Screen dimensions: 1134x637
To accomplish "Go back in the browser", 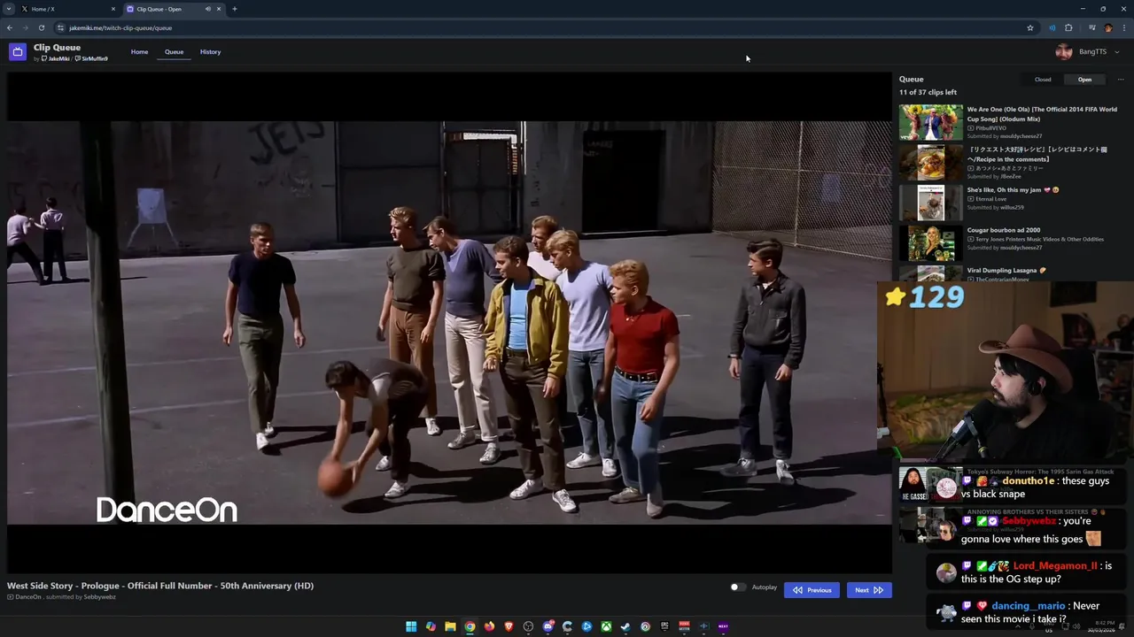I will [10, 27].
